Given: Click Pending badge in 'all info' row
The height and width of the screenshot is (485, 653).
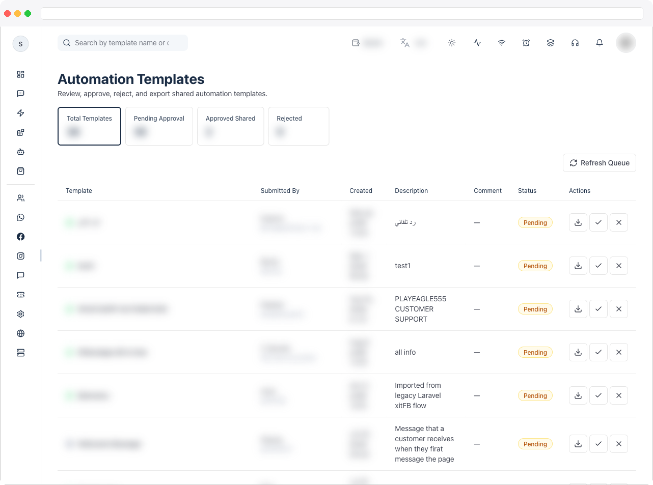Looking at the screenshot, I should (x=535, y=352).
